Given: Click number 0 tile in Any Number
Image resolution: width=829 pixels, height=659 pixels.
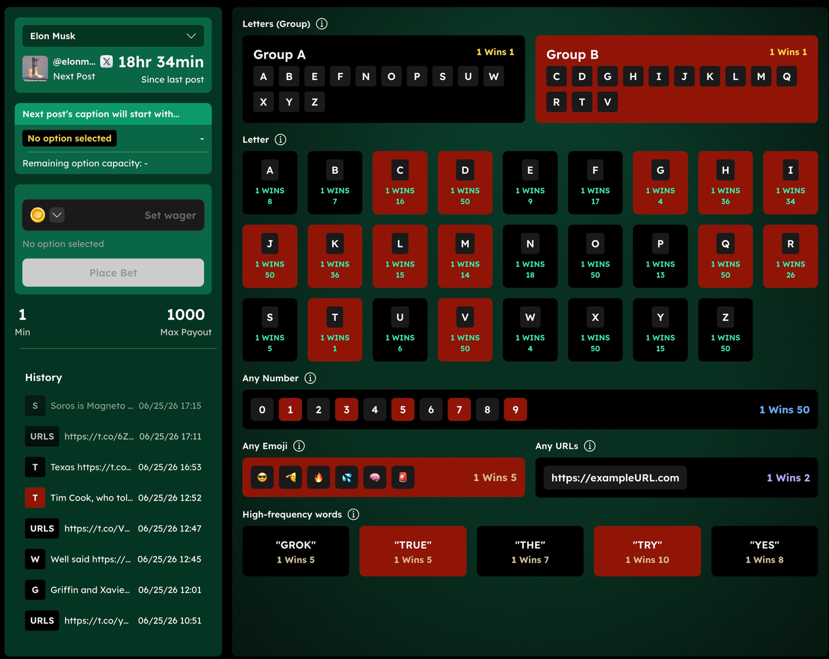Looking at the screenshot, I should point(262,410).
